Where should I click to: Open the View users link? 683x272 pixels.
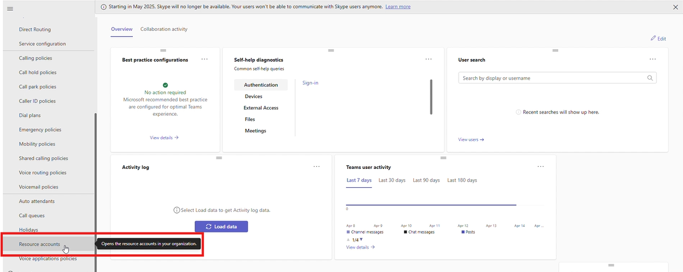pyautogui.click(x=471, y=140)
